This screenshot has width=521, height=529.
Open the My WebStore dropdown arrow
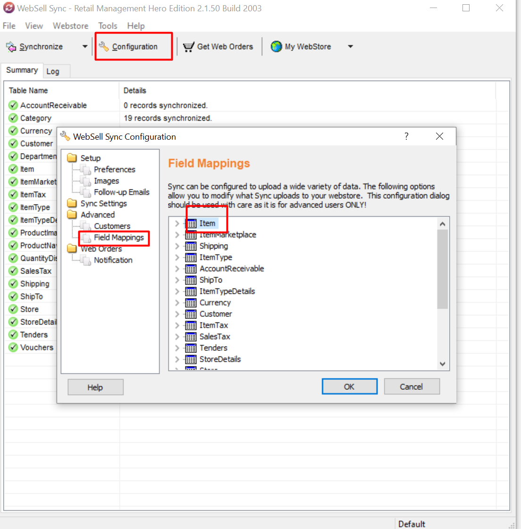(x=351, y=47)
